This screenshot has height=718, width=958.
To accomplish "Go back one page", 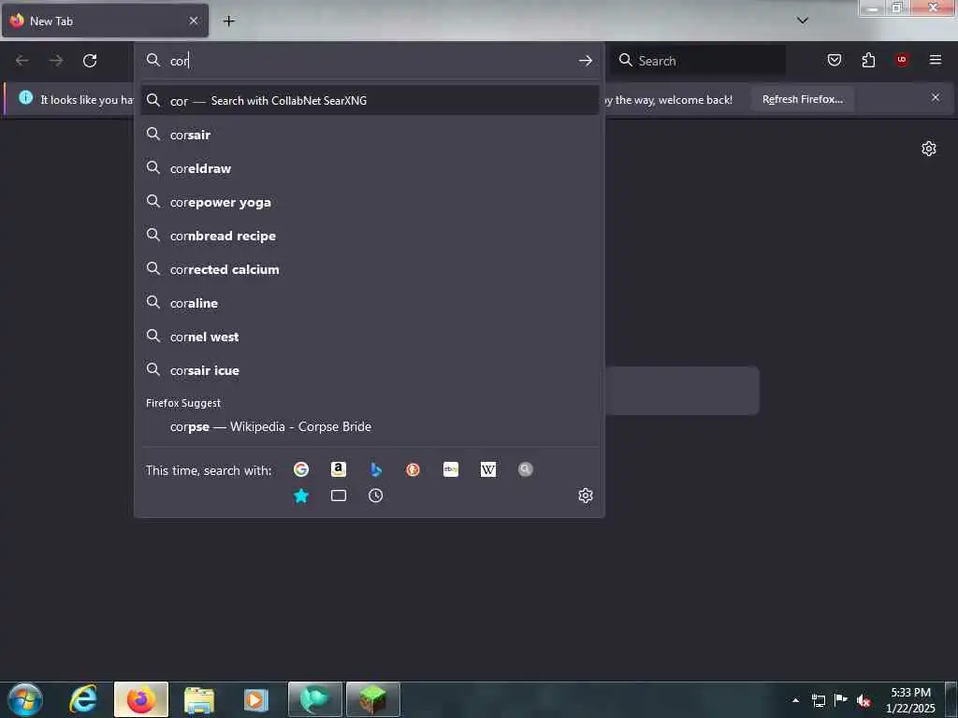I will click(22, 61).
